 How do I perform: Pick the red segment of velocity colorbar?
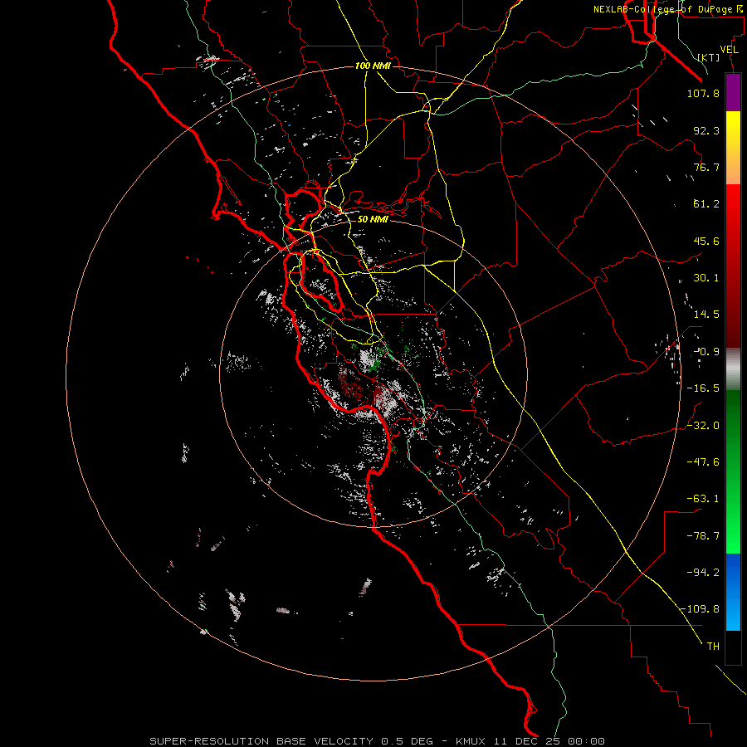coord(733,266)
